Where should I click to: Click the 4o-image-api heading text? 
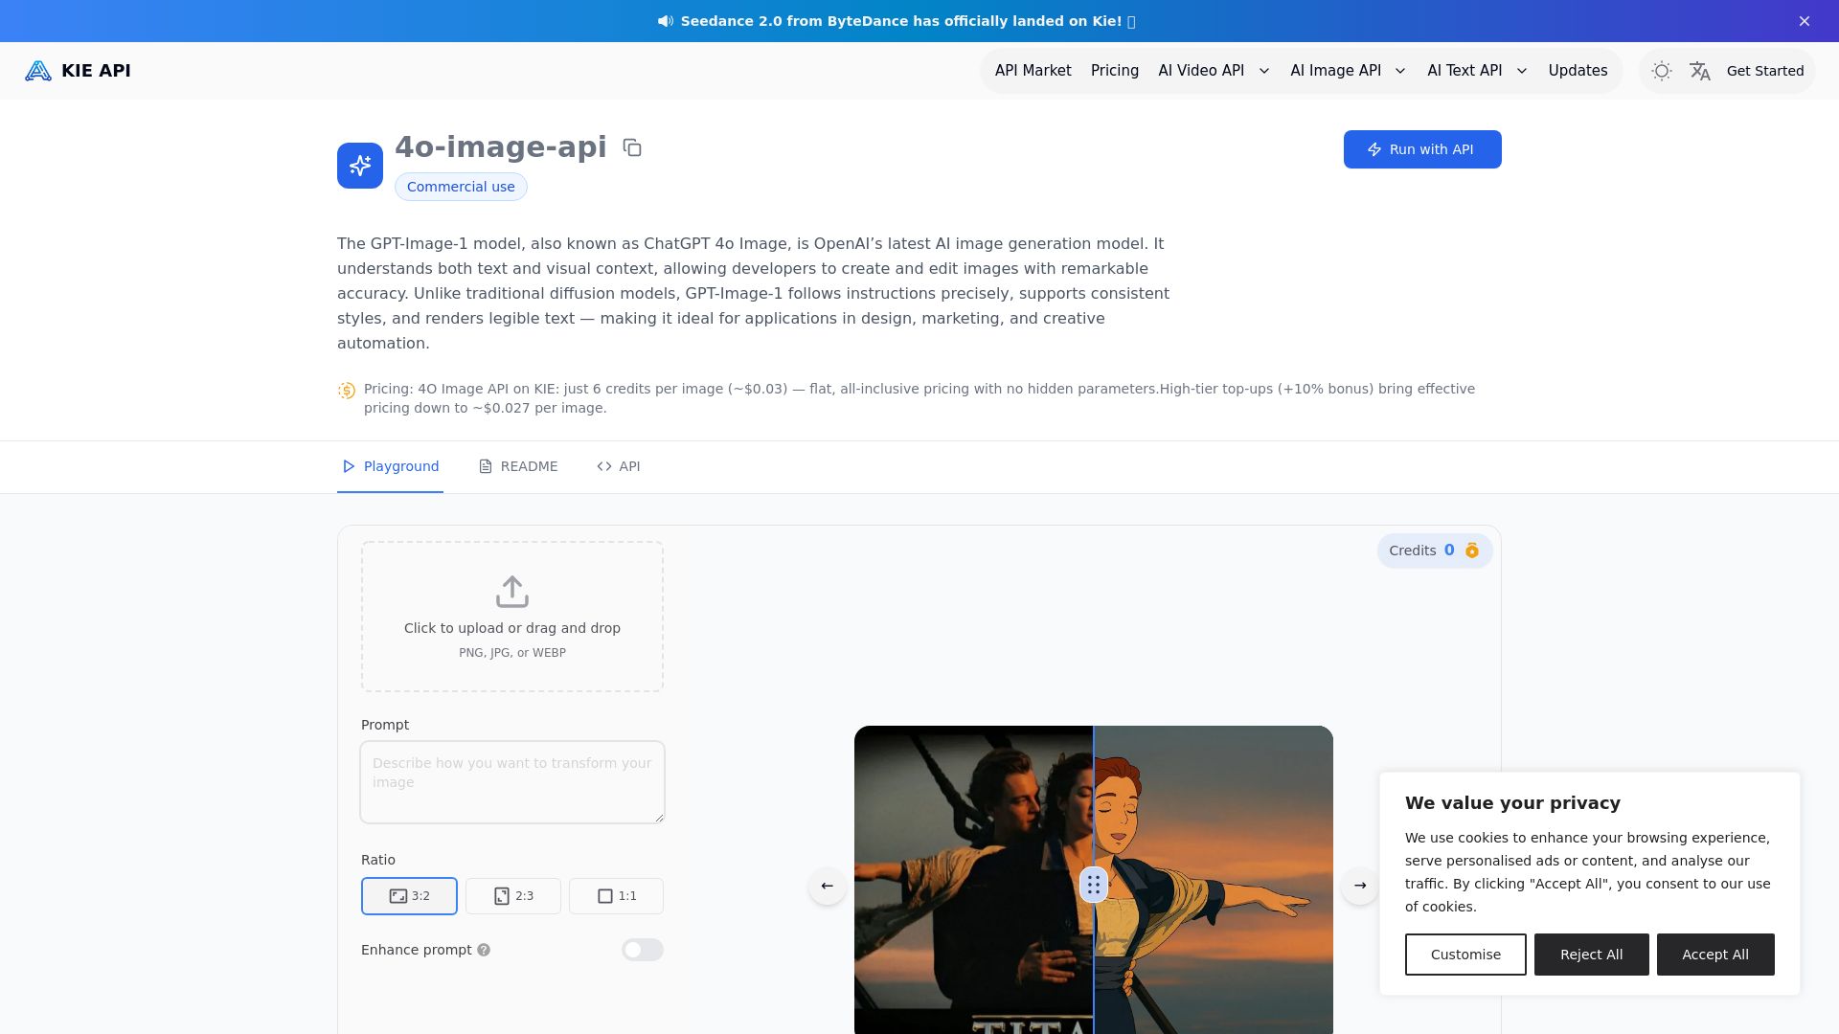pyautogui.click(x=501, y=146)
